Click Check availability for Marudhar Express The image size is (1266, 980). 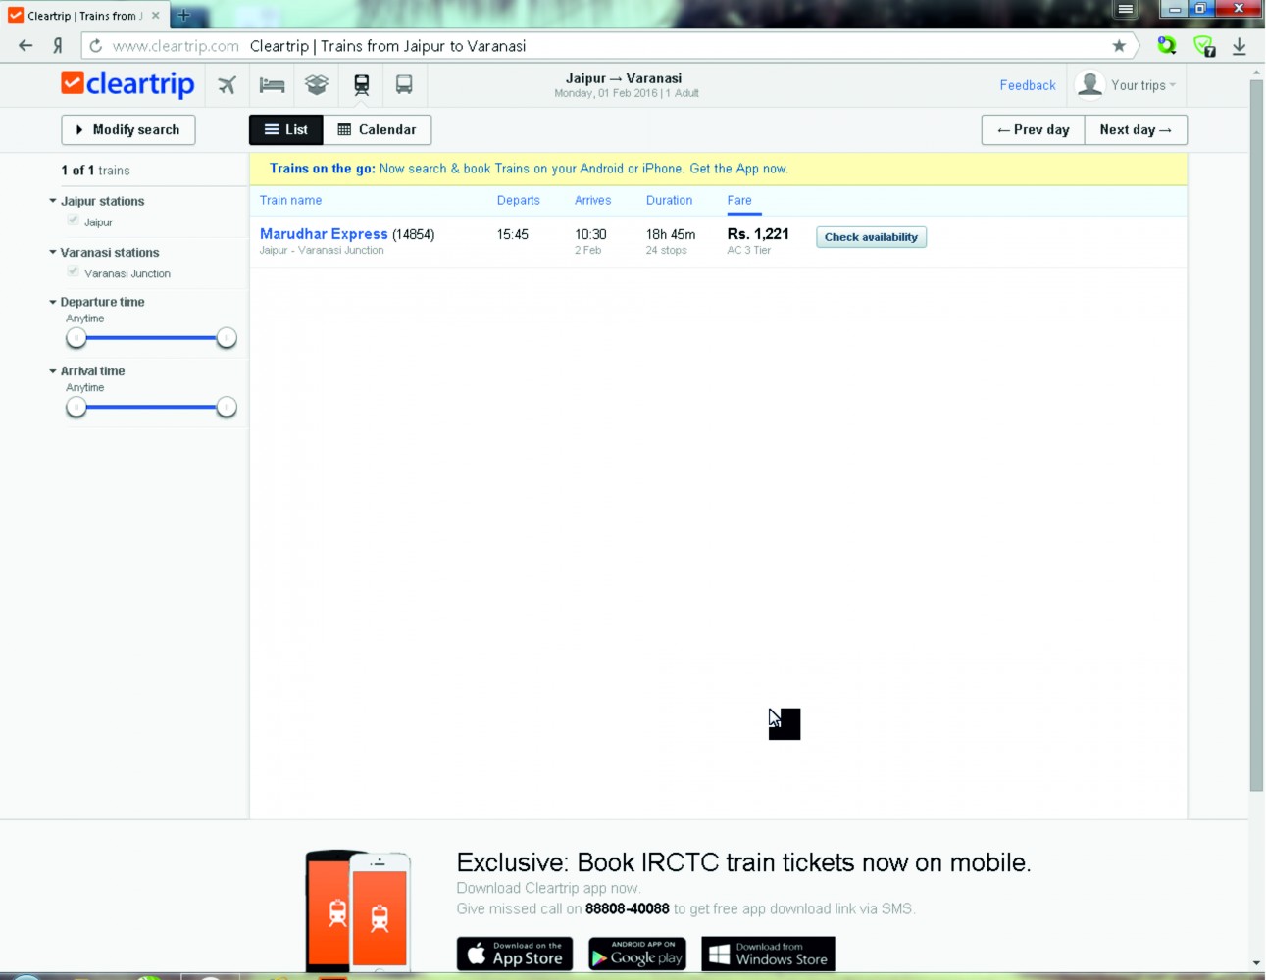pos(871,237)
